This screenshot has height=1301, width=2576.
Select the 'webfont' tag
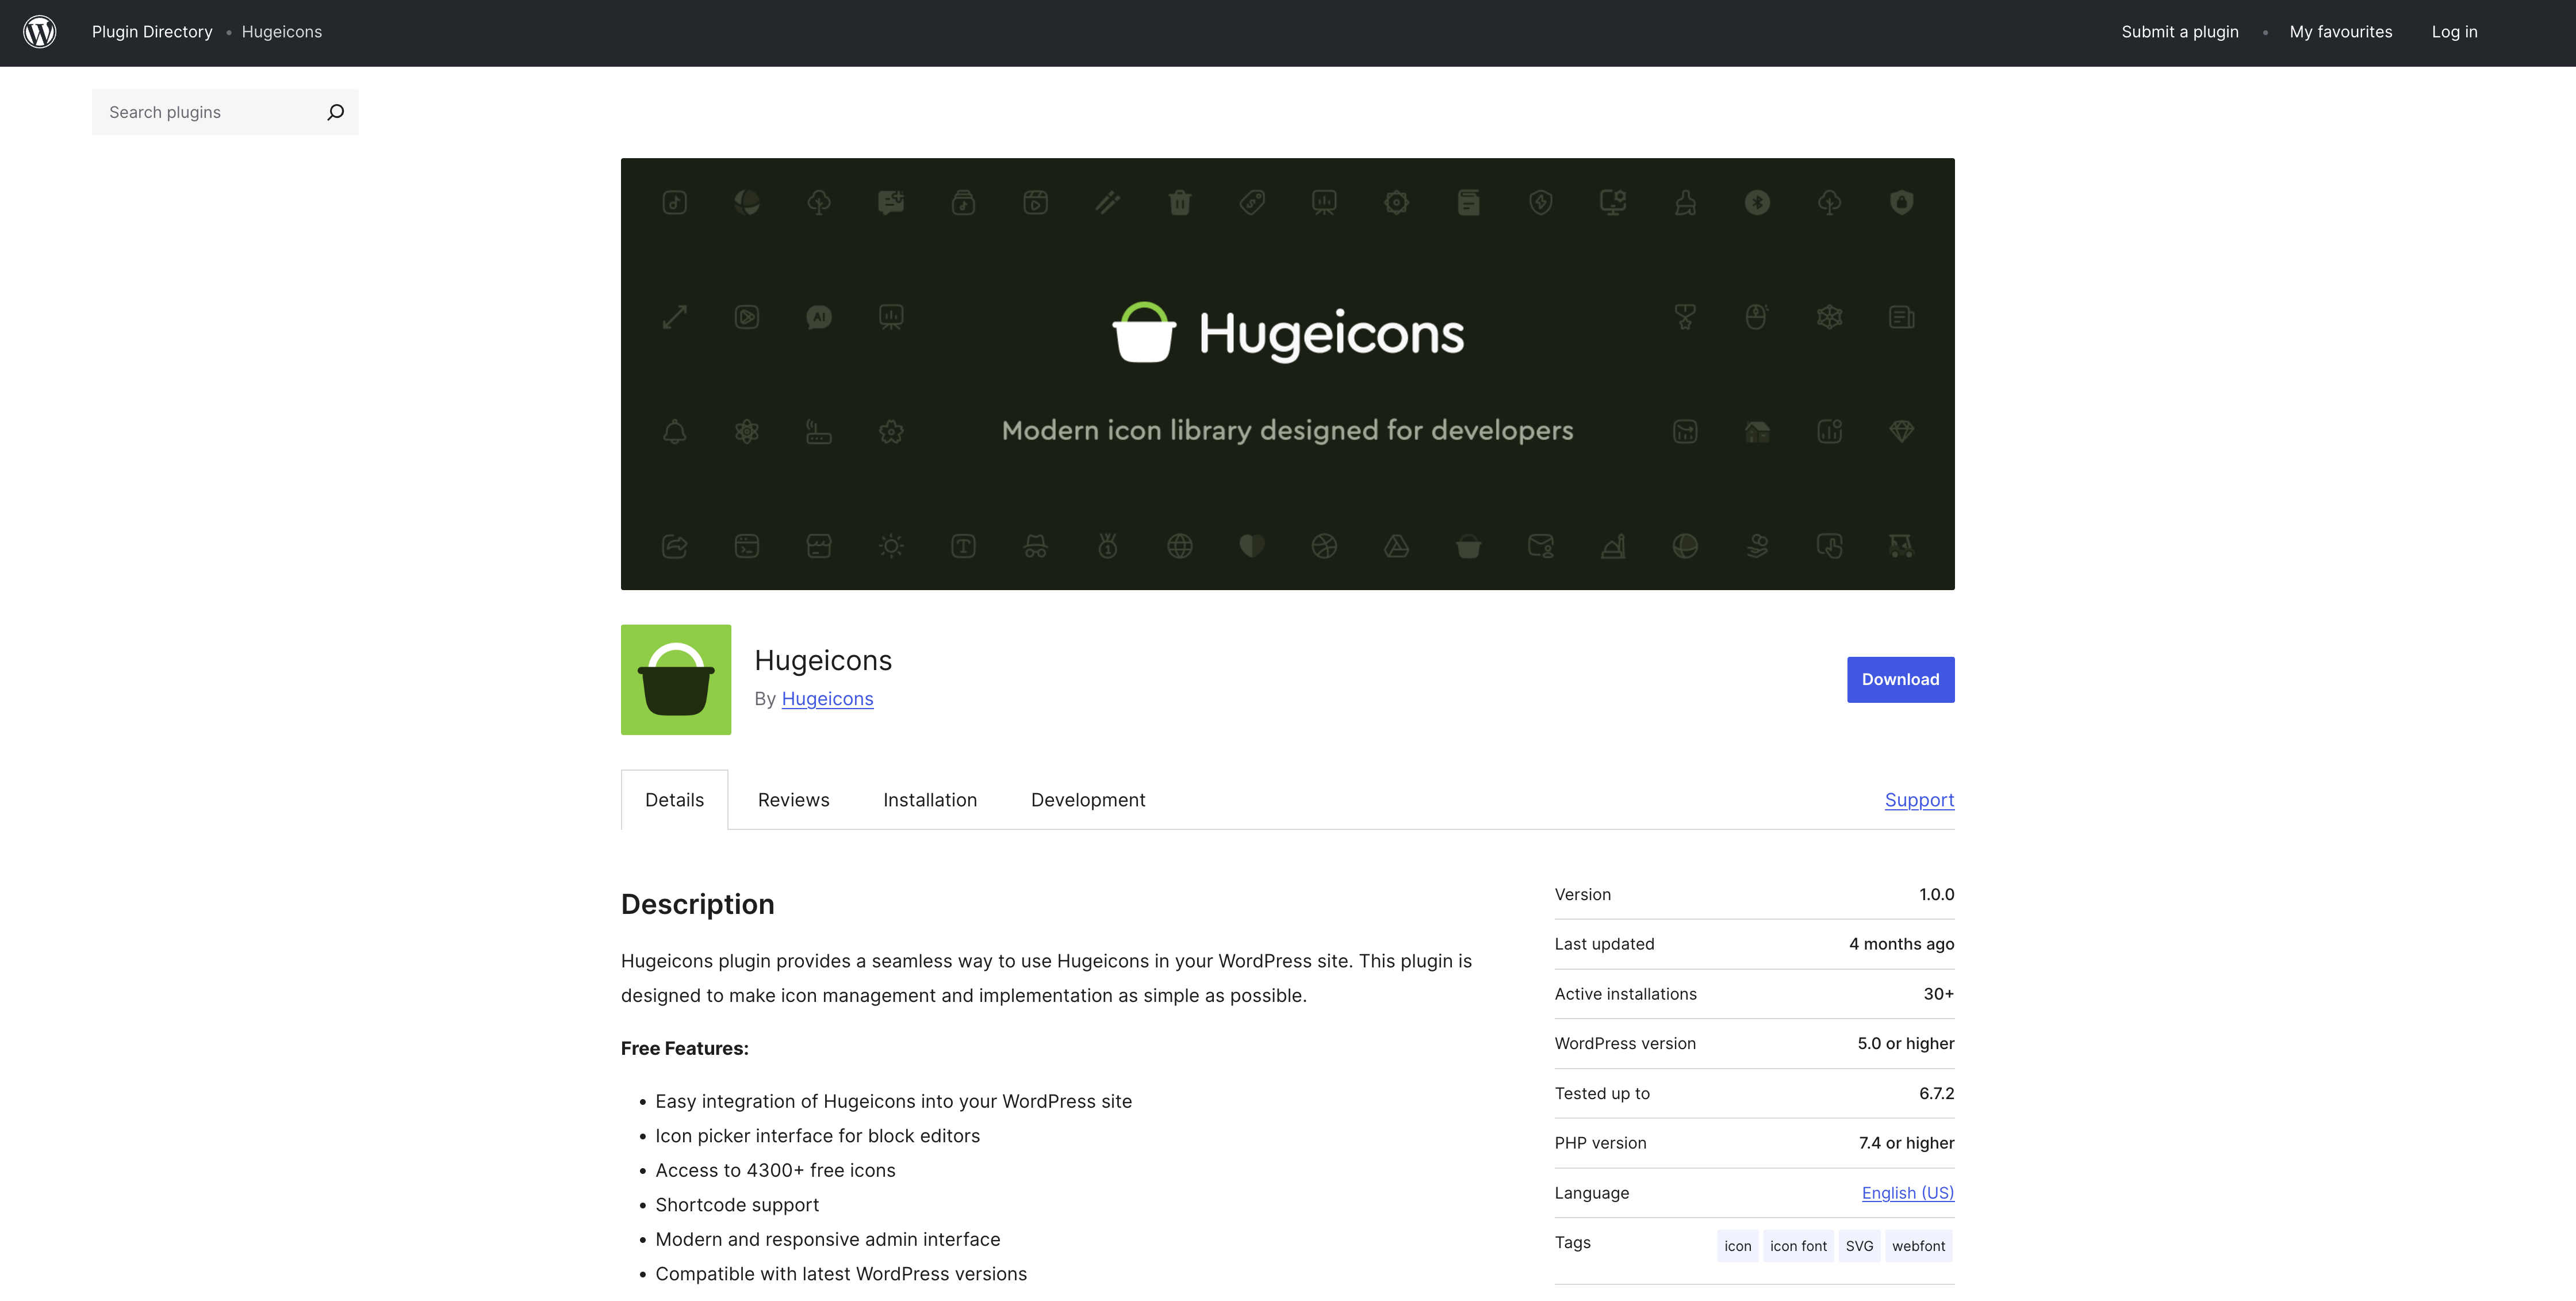pyautogui.click(x=1918, y=1245)
